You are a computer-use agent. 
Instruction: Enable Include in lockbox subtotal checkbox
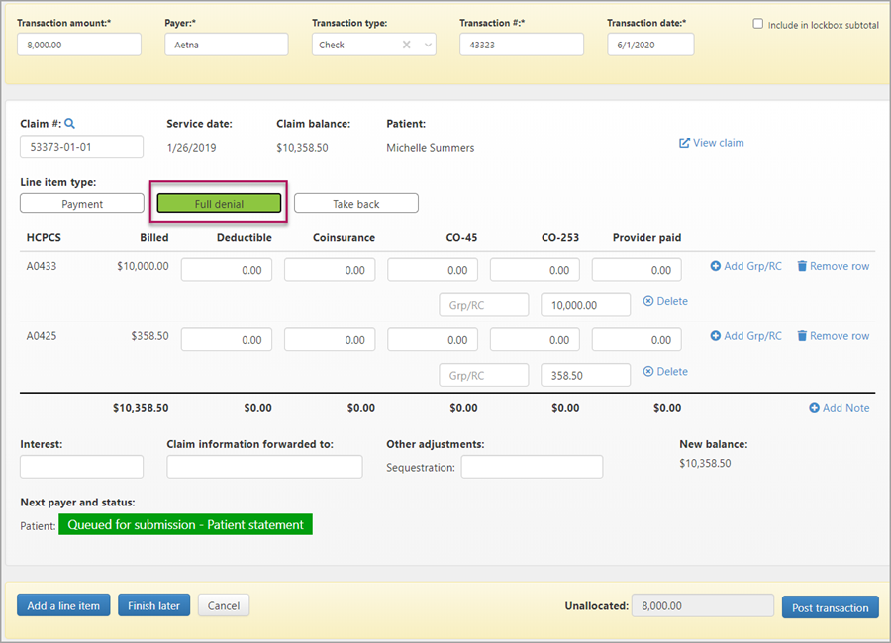tap(758, 24)
